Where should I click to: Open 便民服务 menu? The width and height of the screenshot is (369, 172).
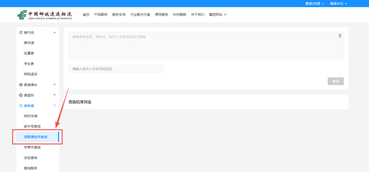(162, 15)
